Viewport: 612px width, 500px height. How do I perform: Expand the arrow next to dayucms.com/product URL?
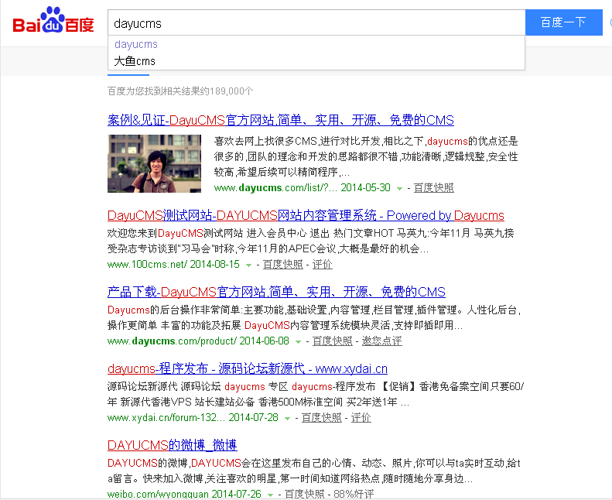click(x=298, y=341)
